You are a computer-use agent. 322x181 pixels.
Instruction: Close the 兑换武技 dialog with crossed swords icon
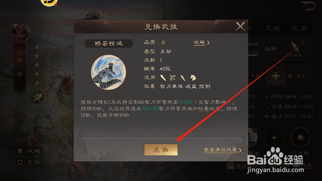tap(240, 27)
